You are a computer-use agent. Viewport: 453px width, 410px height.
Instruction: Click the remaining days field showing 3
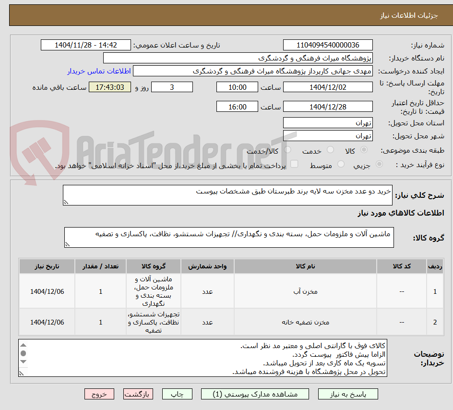(172, 87)
